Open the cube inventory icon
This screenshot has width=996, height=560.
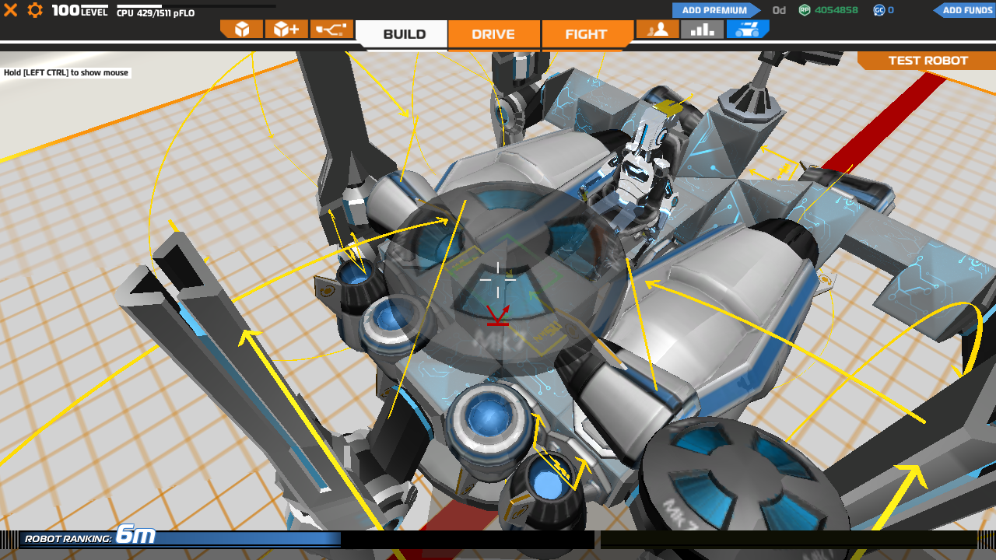241,30
